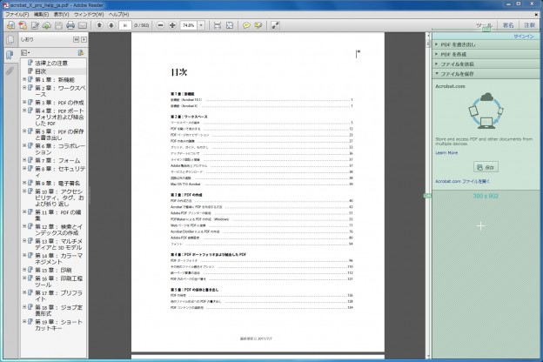Switch to the ツール pane tab
The image size is (543, 362).
(x=484, y=25)
